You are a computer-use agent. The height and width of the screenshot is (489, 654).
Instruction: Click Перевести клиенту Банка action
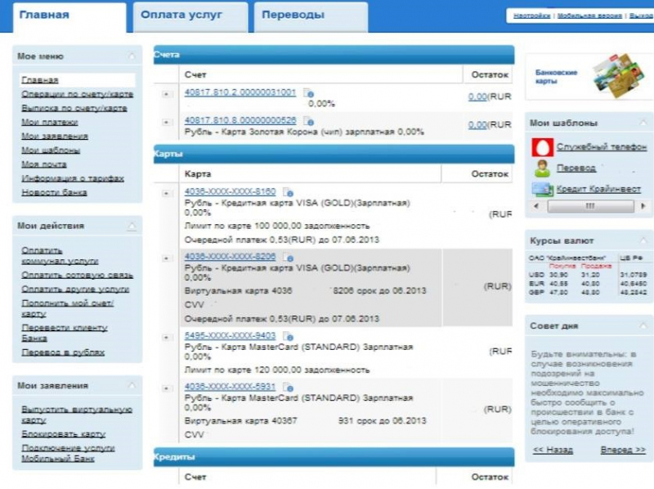(65, 333)
